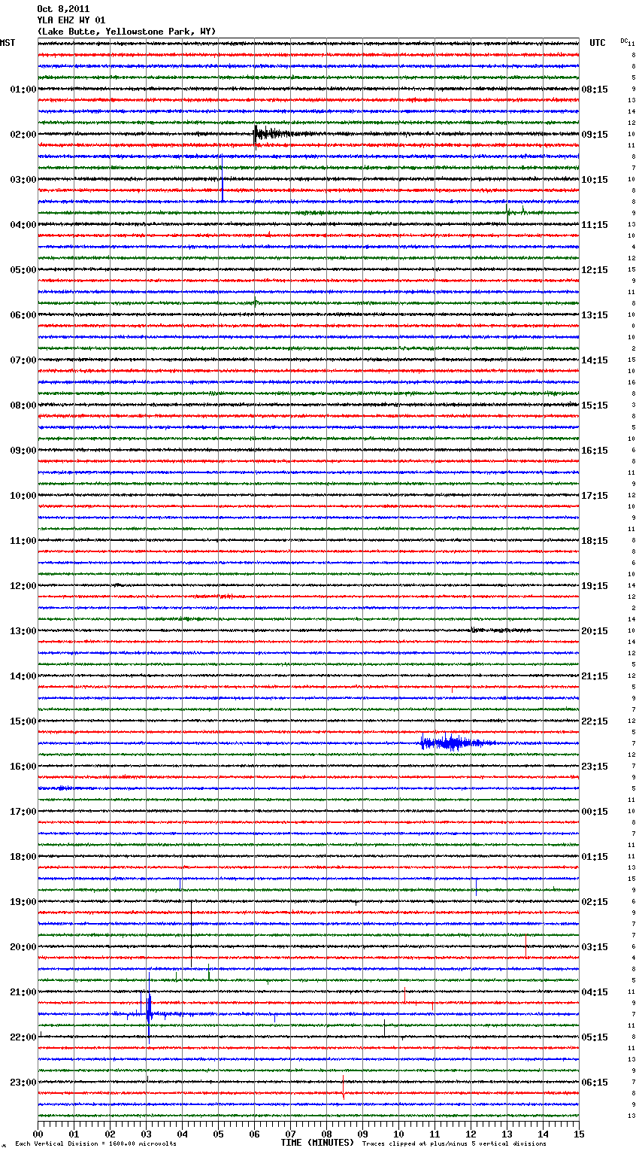Click '(Lake Butte, Yellowstone Park, WY)' location text
Screen dimensions: 639x1154
126,32
